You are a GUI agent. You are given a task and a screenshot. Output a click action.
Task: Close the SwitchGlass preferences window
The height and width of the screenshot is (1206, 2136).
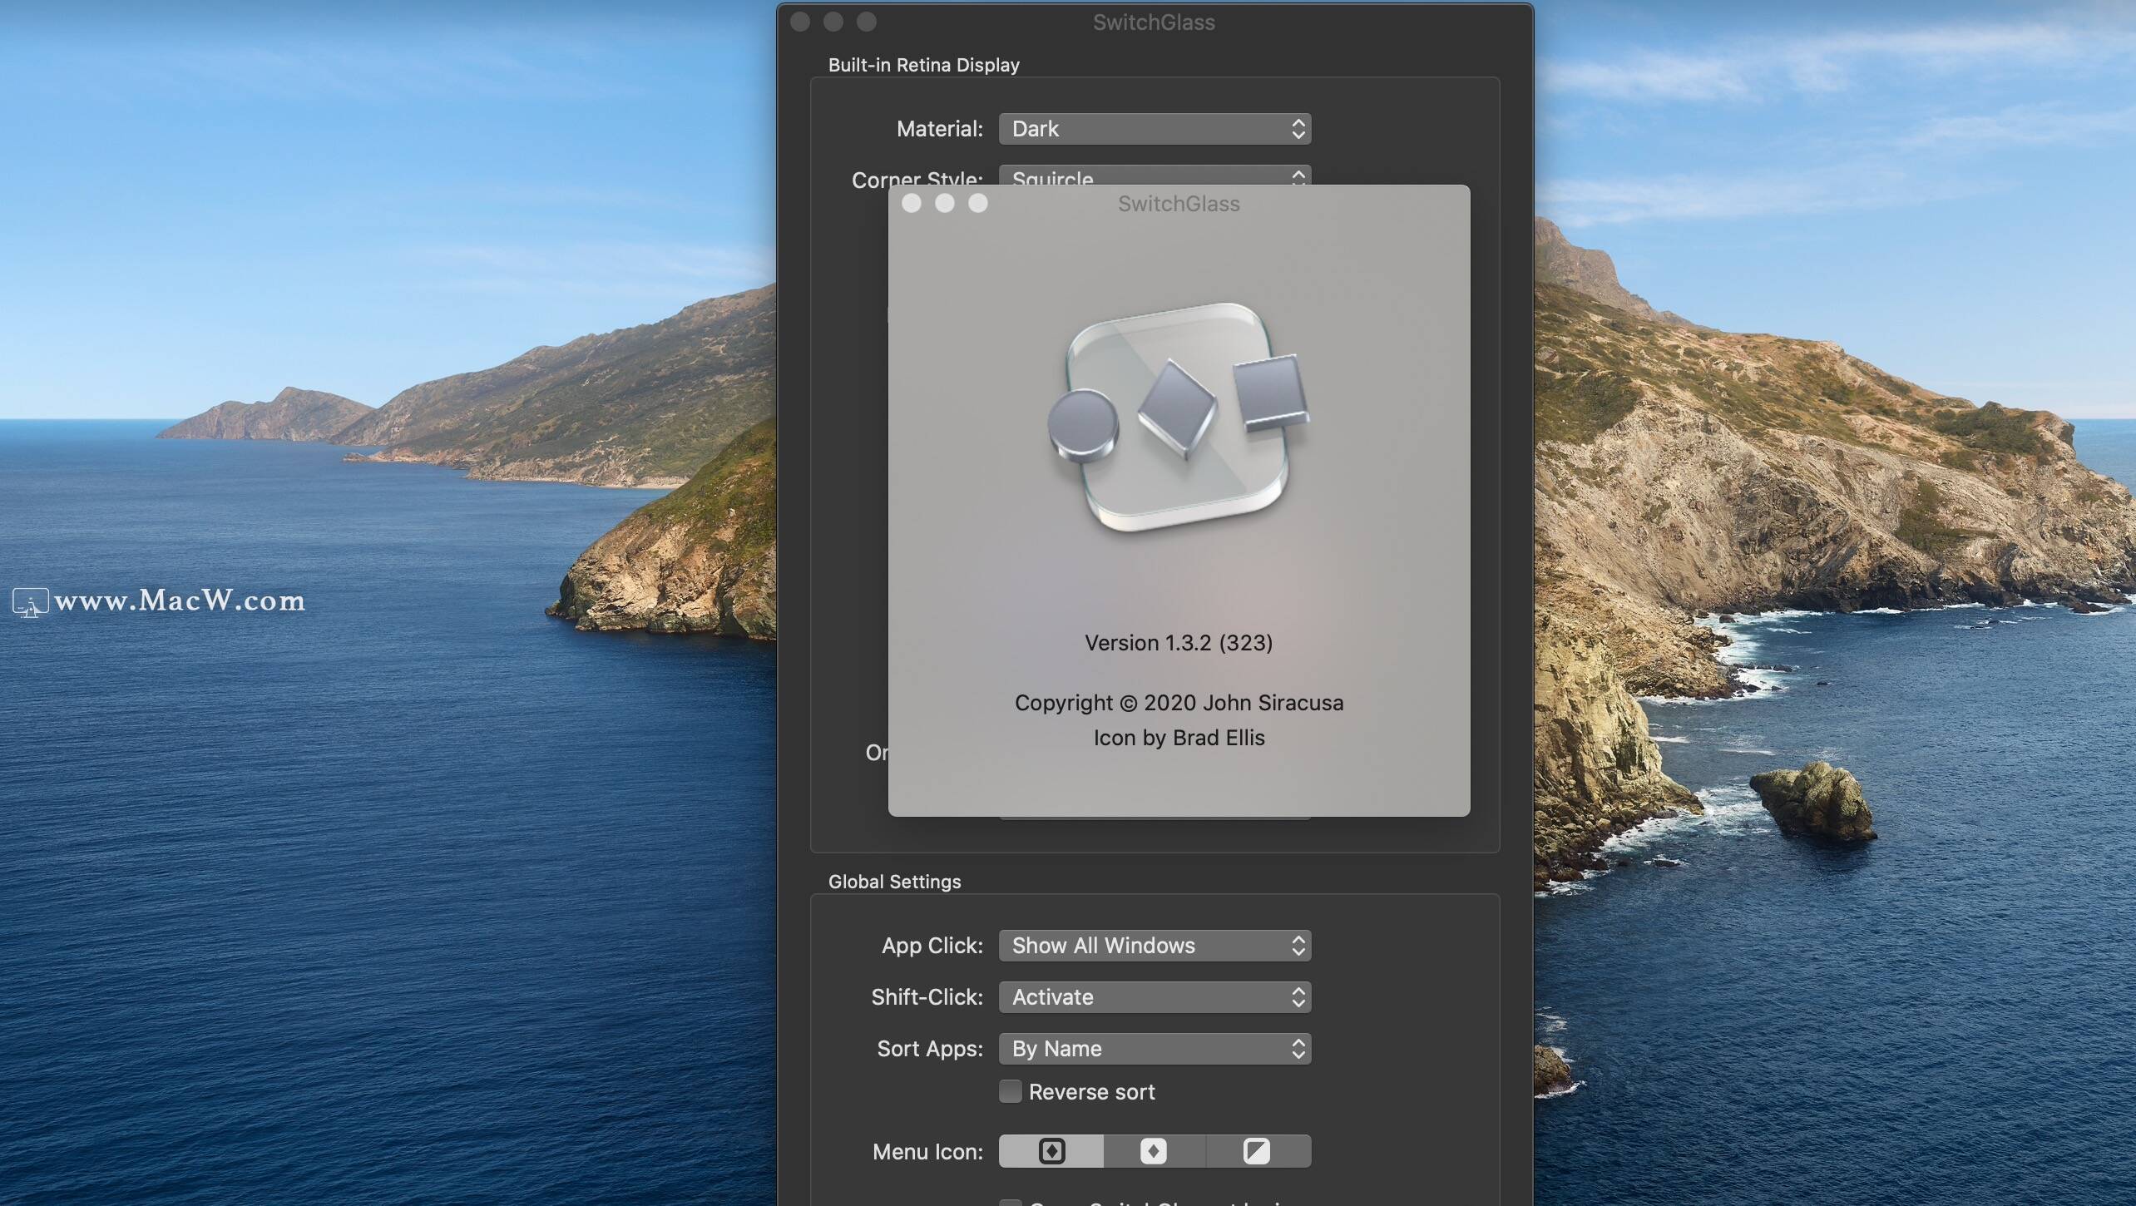pyautogui.click(x=800, y=22)
